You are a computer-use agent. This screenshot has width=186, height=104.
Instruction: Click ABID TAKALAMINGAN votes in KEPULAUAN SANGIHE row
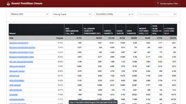(x=79, y=66)
